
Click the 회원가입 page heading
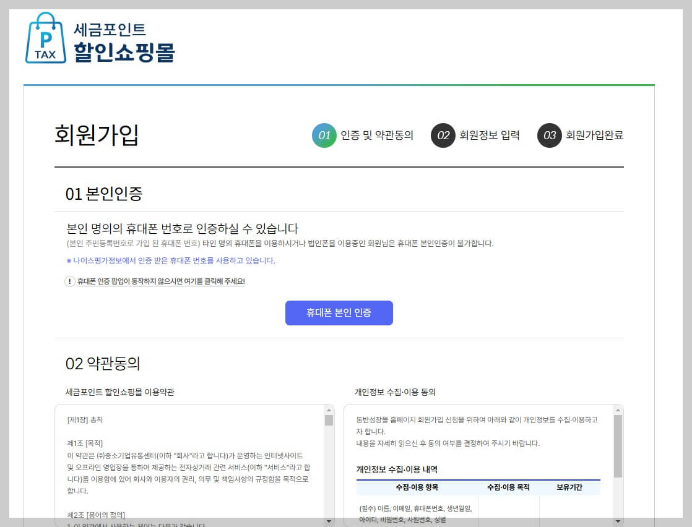coord(97,134)
